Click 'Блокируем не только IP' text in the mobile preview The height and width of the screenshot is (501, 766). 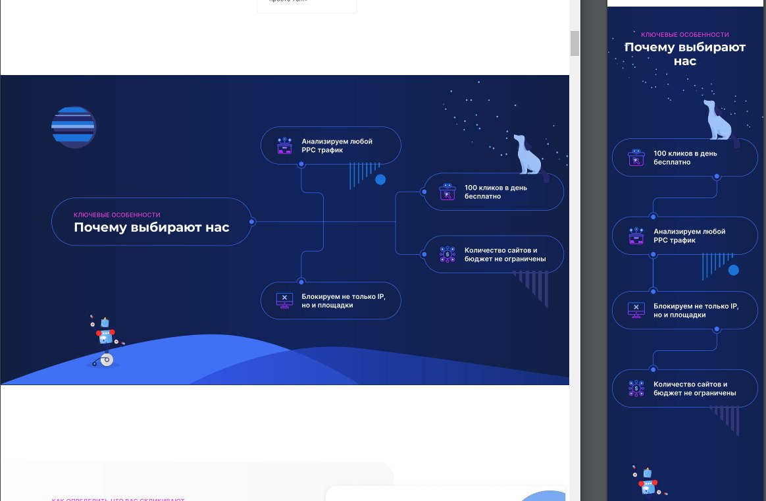pyautogui.click(x=696, y=310)
